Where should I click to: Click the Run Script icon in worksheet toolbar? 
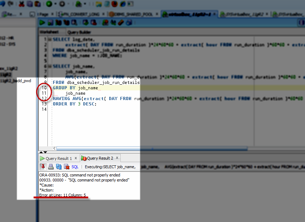[51, 23]
